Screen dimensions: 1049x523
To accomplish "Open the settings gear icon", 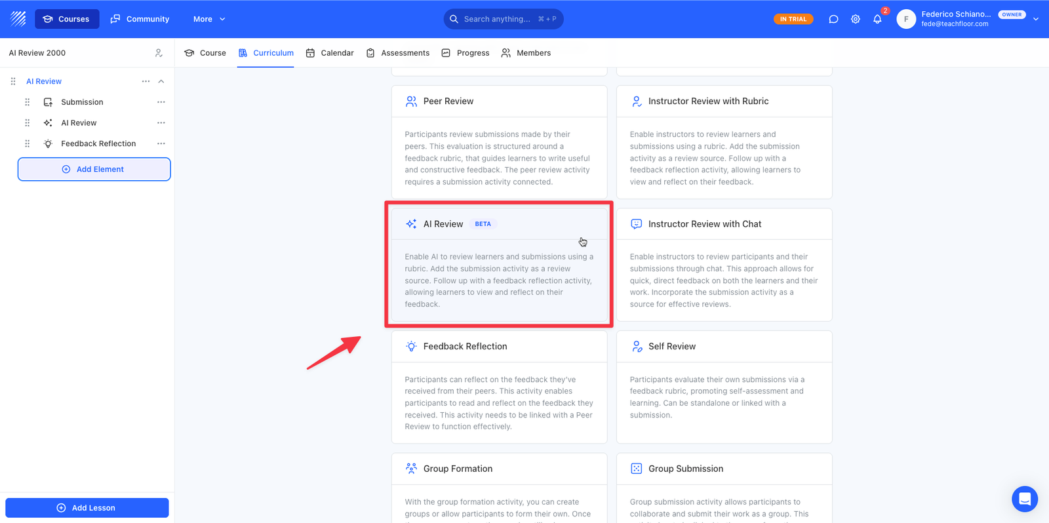I will click(x=856, y=19).
